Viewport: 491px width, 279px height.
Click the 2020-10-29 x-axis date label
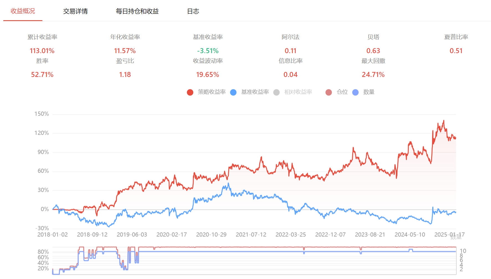211,235
